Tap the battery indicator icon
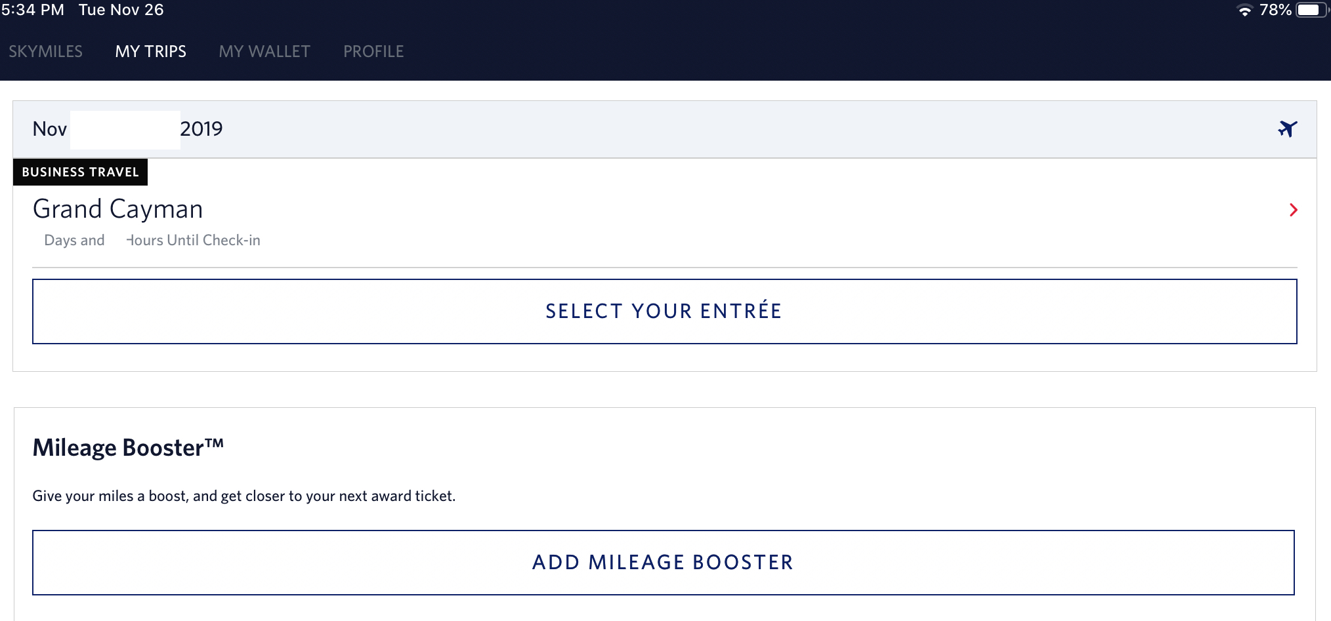 (1311, 10)
